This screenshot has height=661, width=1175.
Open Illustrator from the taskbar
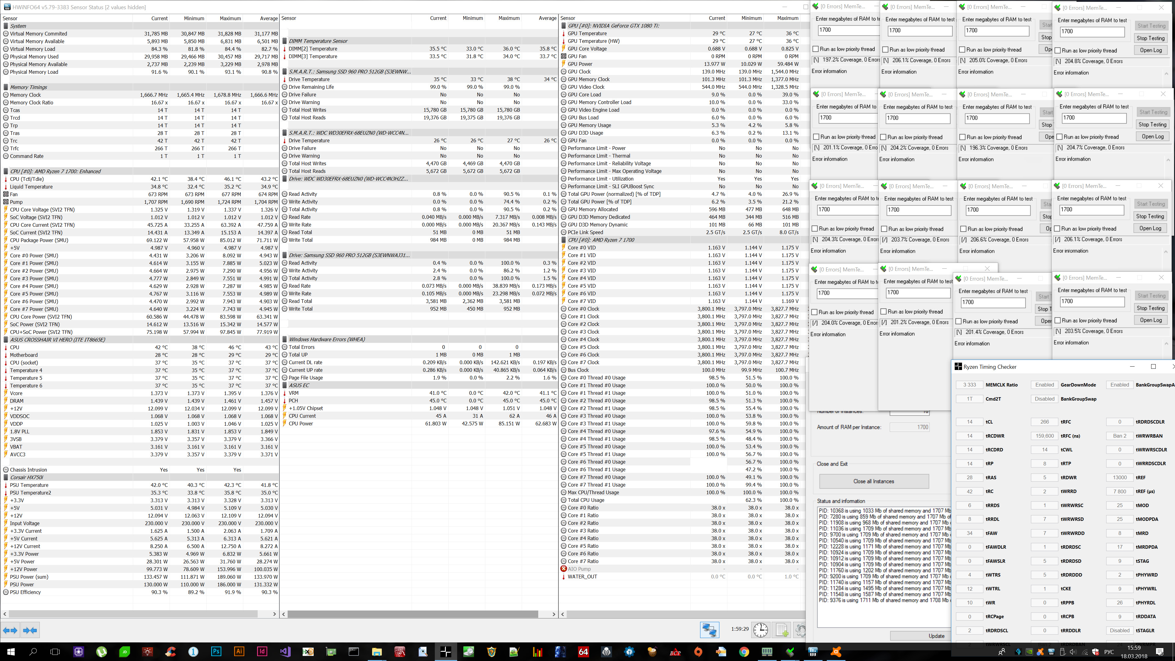pos(239,652)
